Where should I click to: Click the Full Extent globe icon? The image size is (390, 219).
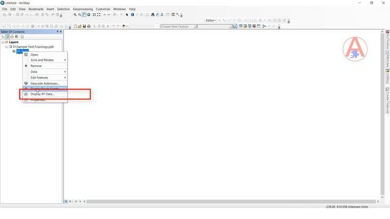(89, 15)
